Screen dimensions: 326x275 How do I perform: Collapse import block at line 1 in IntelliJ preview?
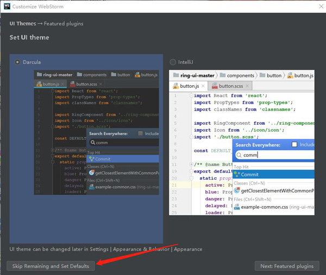(191, 95)
